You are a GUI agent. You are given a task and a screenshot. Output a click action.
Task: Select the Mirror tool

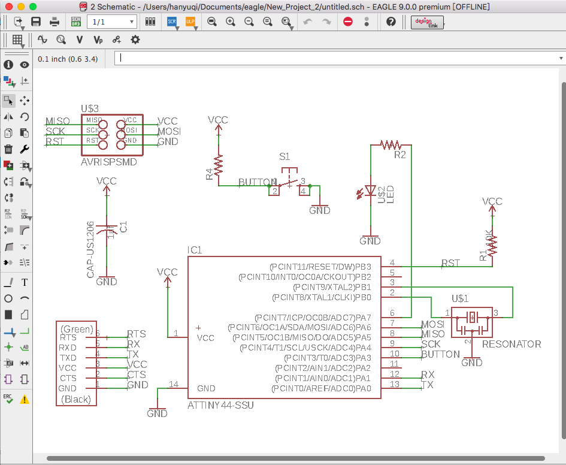tap(8, 117)
